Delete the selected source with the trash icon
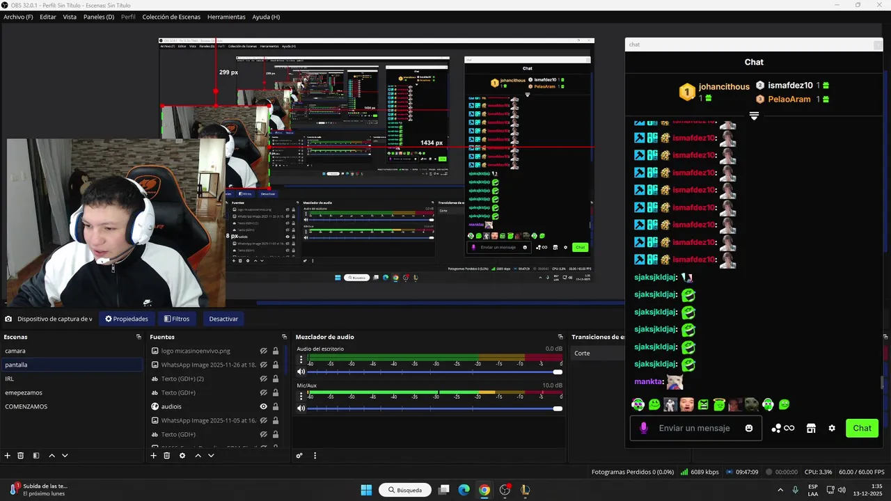 (x=167, y=456)
